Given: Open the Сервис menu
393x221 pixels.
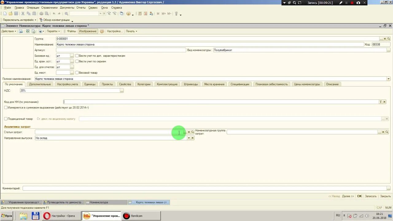Looking at the screenshot, I should [x=93, y=8].
